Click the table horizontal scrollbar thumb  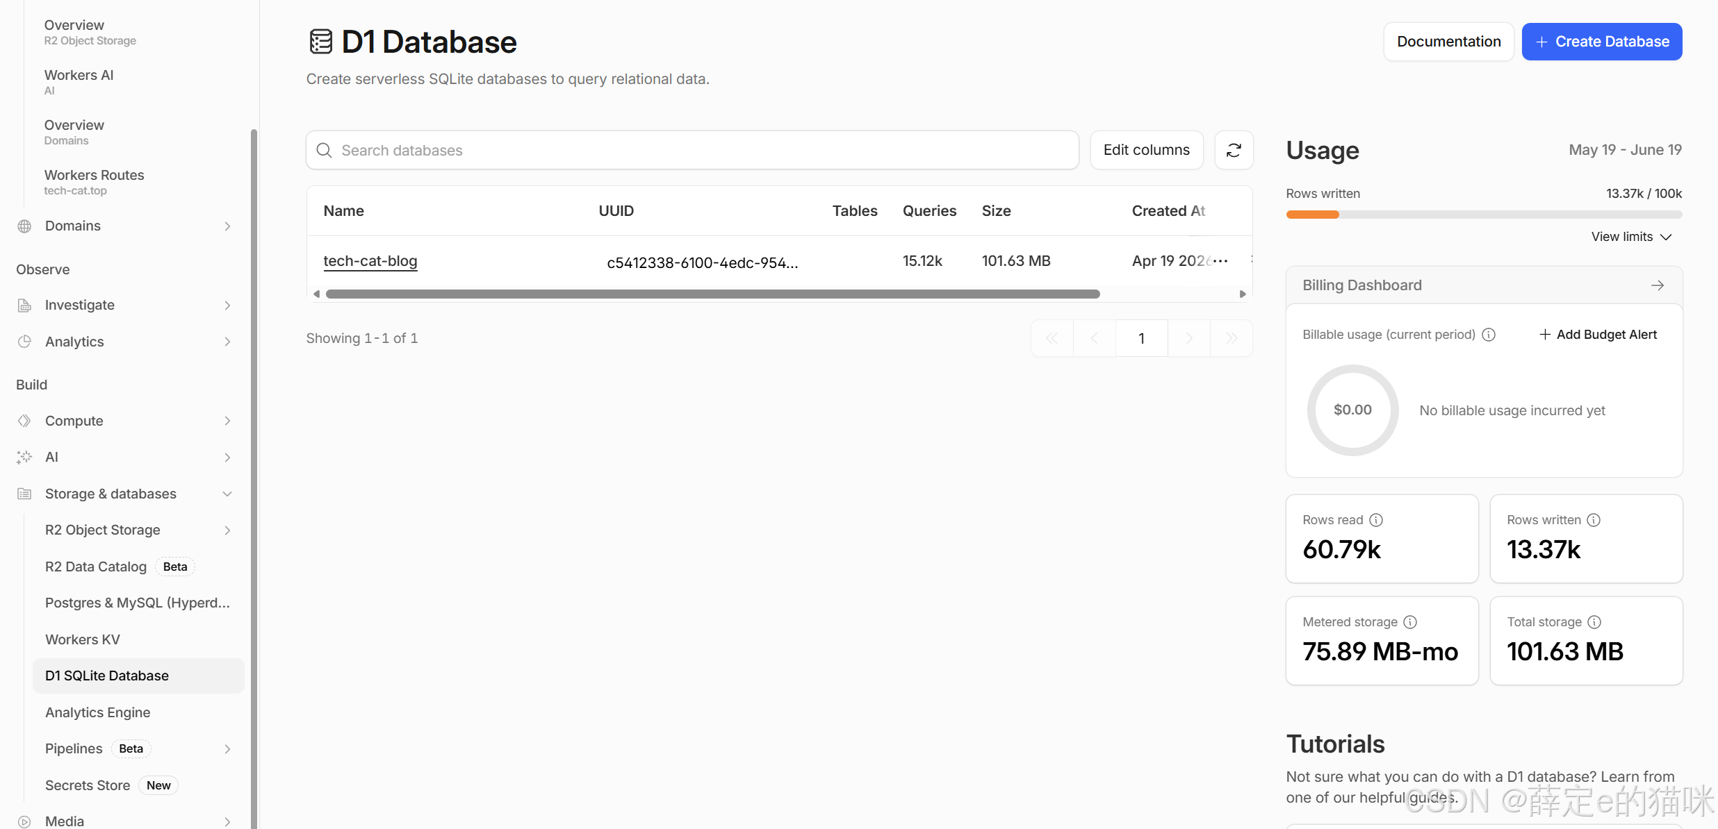[713, 294]
